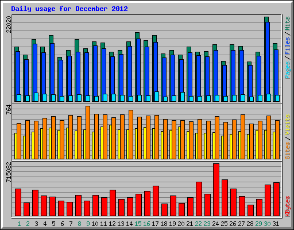The width and height of the screenshot is (294, 230).
Task: Click the "Pages" legend label
Action: tap(288, 70)
